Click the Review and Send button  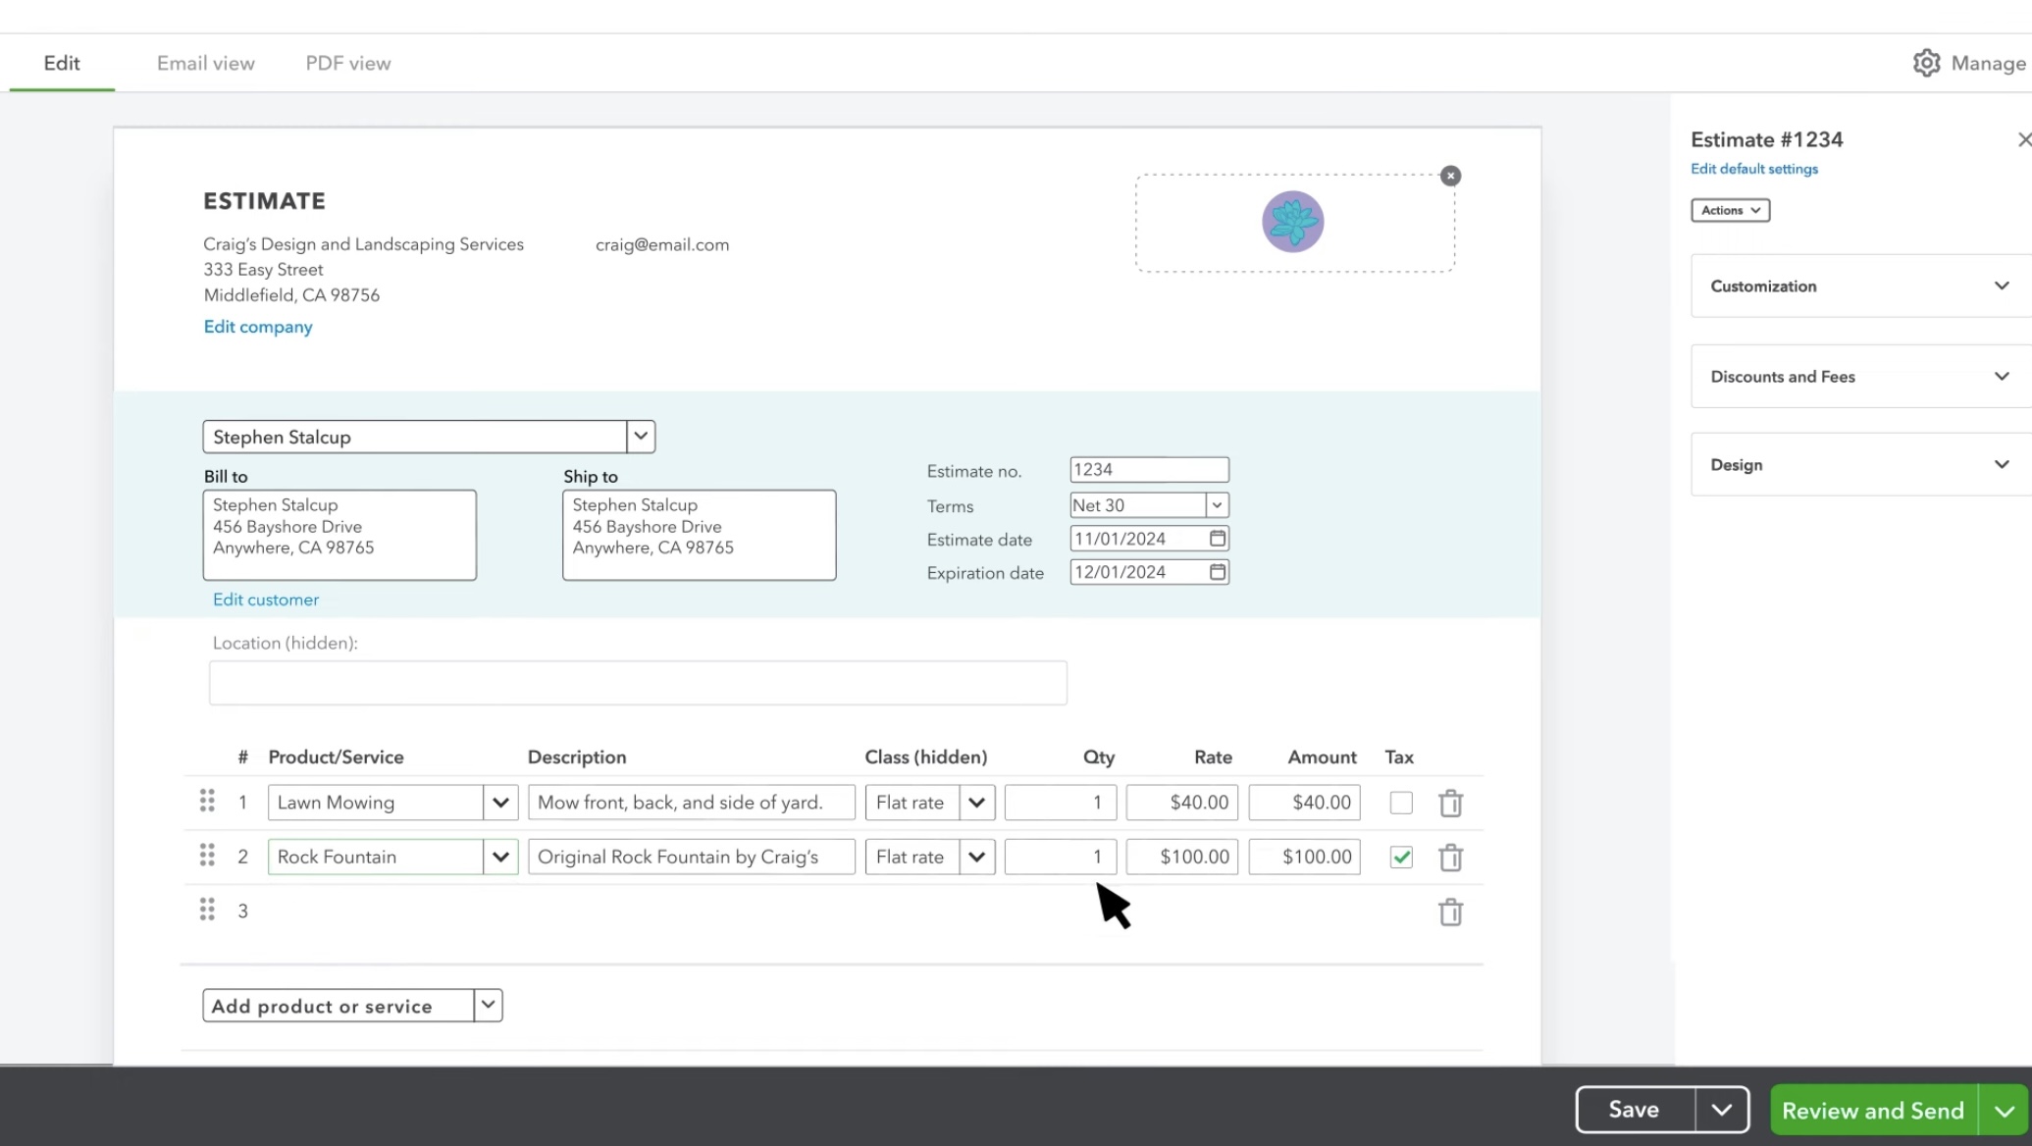(x=1872, y=1110)
